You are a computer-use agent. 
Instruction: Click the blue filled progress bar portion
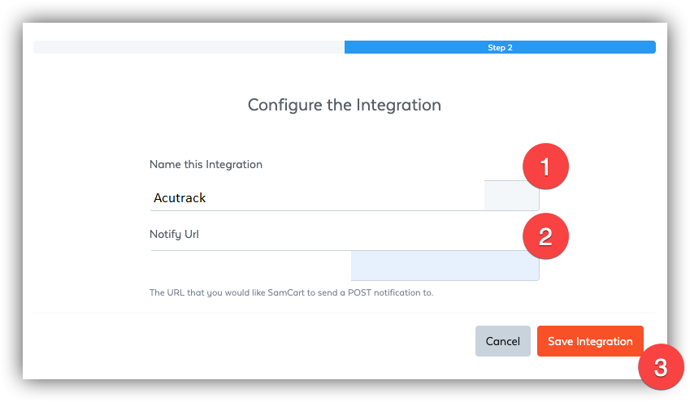(500, 47)
